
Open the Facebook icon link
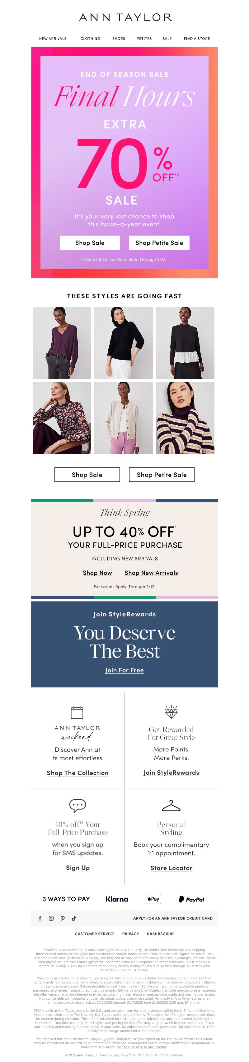point(40,918)
